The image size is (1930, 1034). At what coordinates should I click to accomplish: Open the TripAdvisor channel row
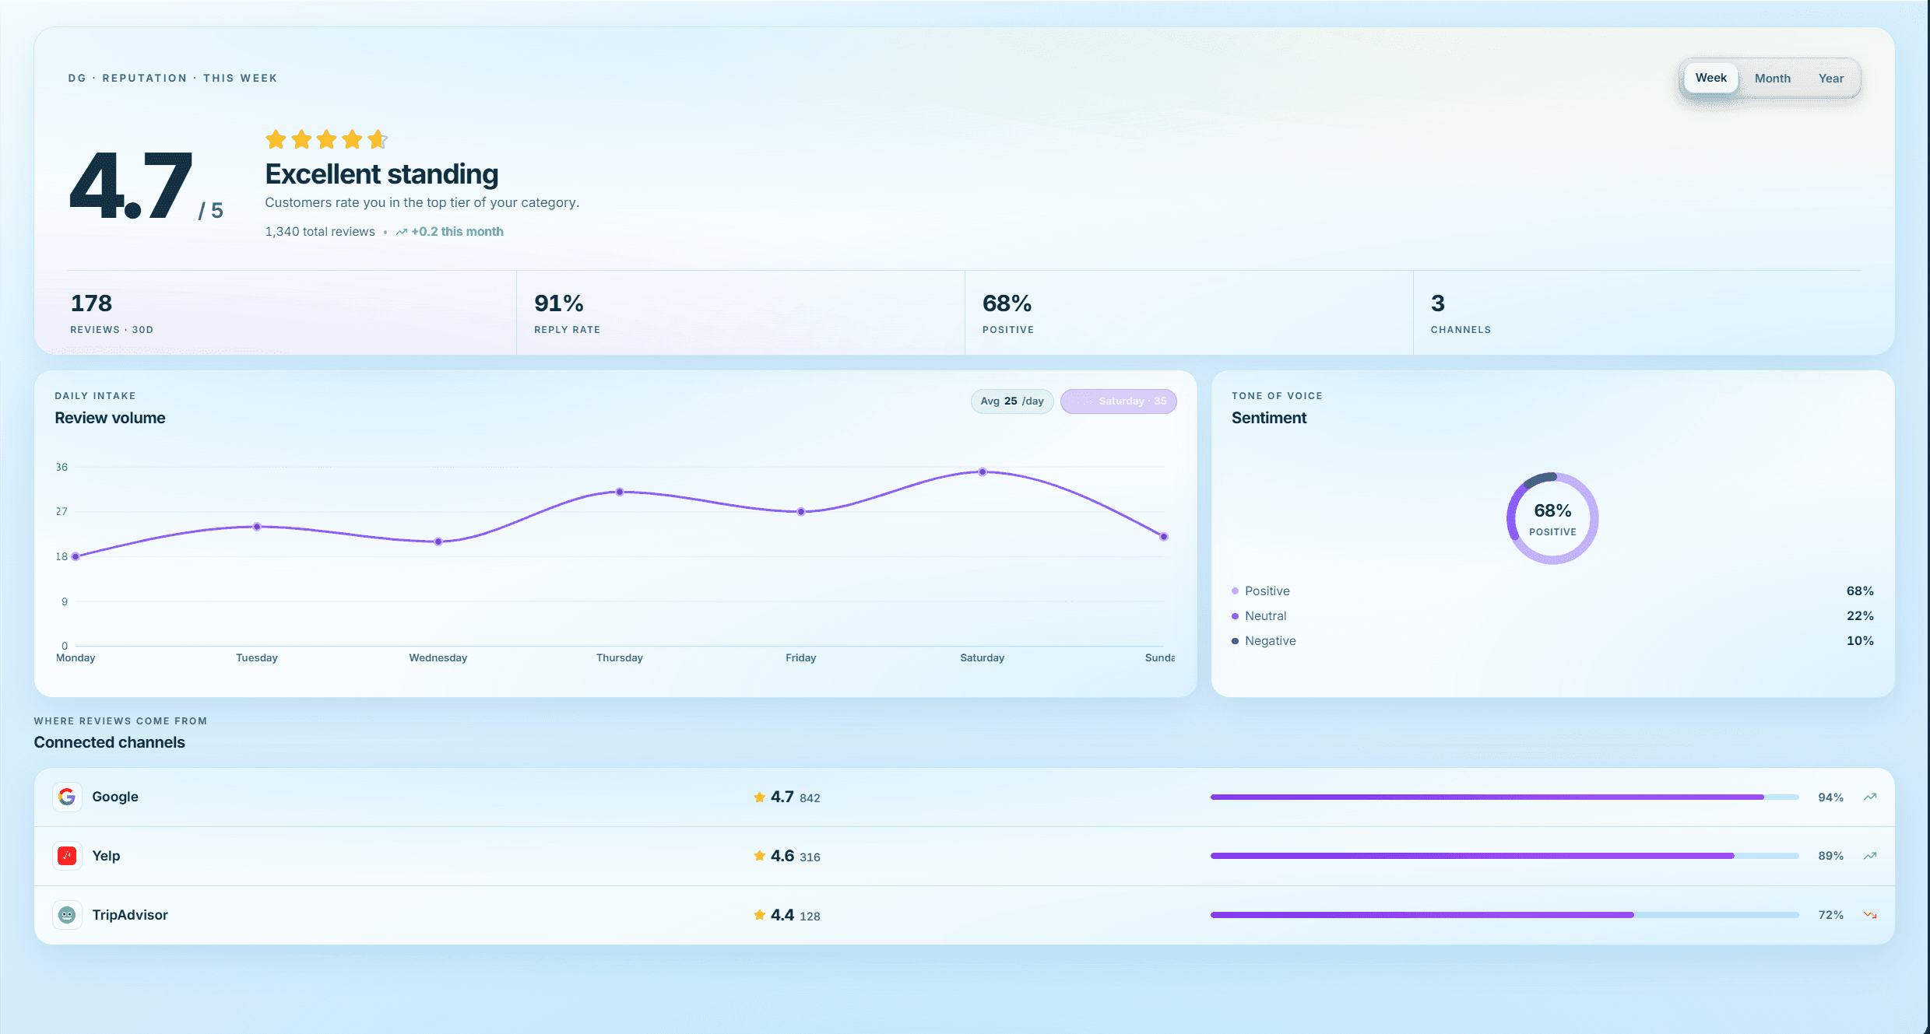point(964,915)
